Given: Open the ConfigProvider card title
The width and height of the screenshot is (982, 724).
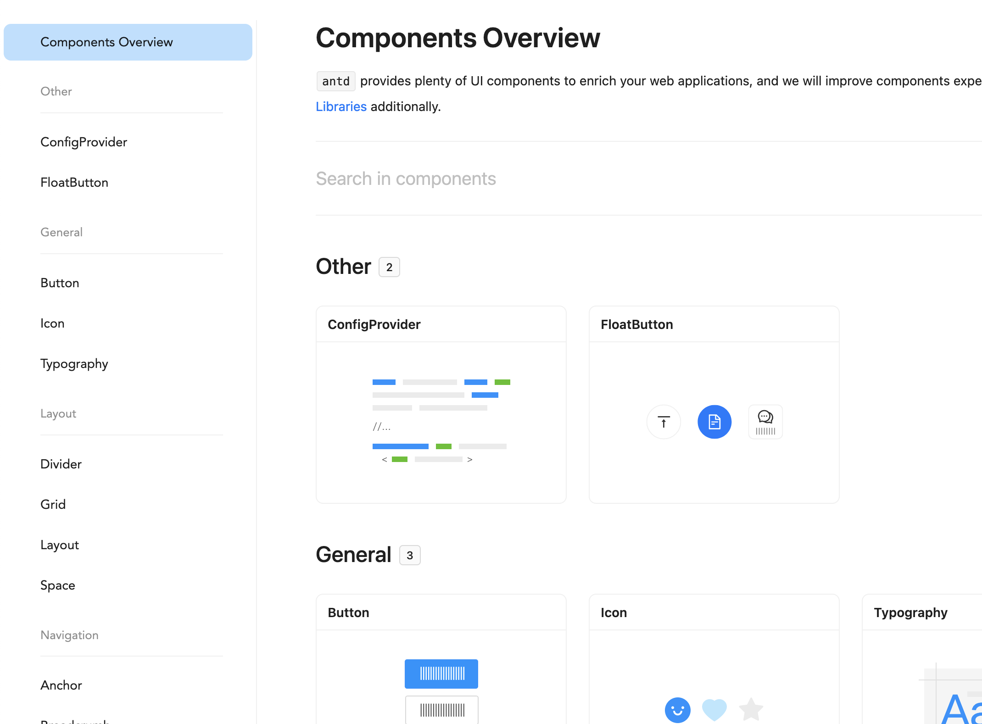Looking at the screenshot, I should coord(374,324).
